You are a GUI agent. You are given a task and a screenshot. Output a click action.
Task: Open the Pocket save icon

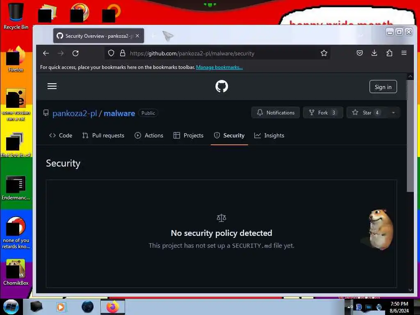[360, 53]
